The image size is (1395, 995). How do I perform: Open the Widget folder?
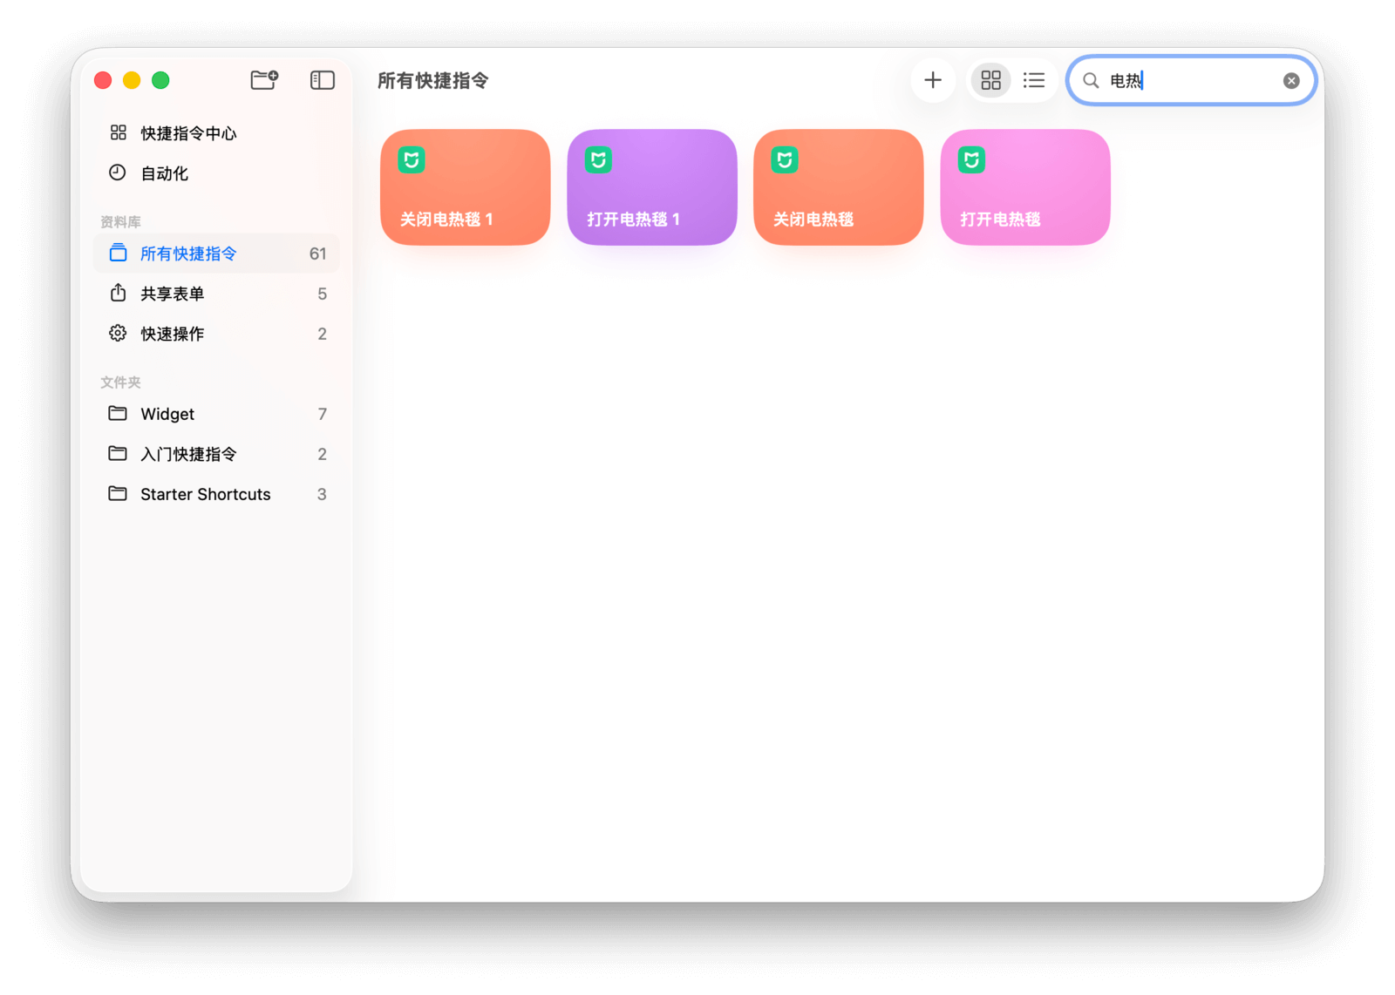click(167, 414)
